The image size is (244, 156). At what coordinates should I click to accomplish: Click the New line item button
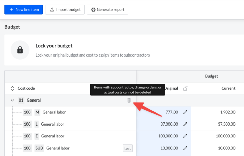point(24,9)
